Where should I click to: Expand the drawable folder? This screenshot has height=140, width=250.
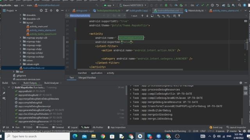pyautogui.click(x=20, y=15)
